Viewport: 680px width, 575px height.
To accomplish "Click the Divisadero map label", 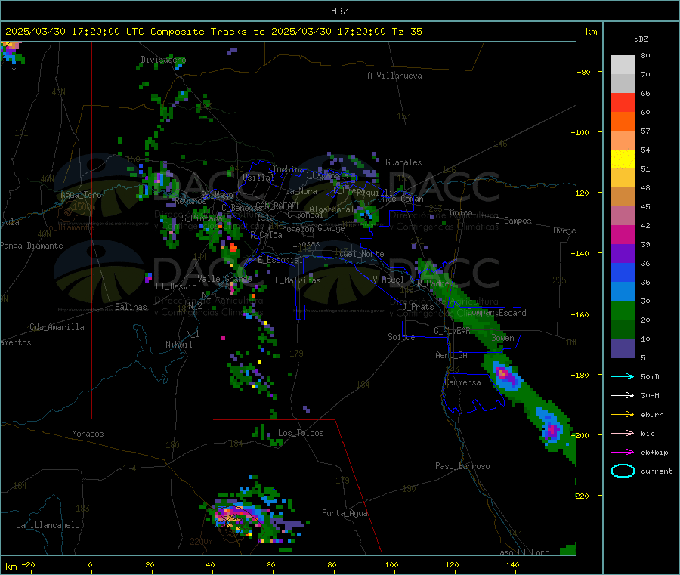I will 163,60.
